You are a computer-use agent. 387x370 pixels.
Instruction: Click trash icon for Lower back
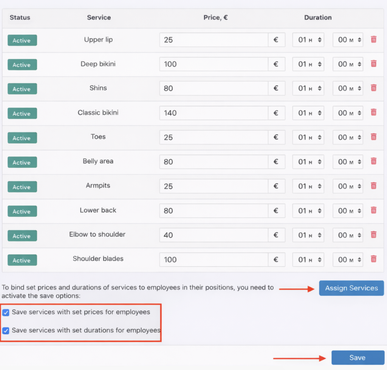373,210
